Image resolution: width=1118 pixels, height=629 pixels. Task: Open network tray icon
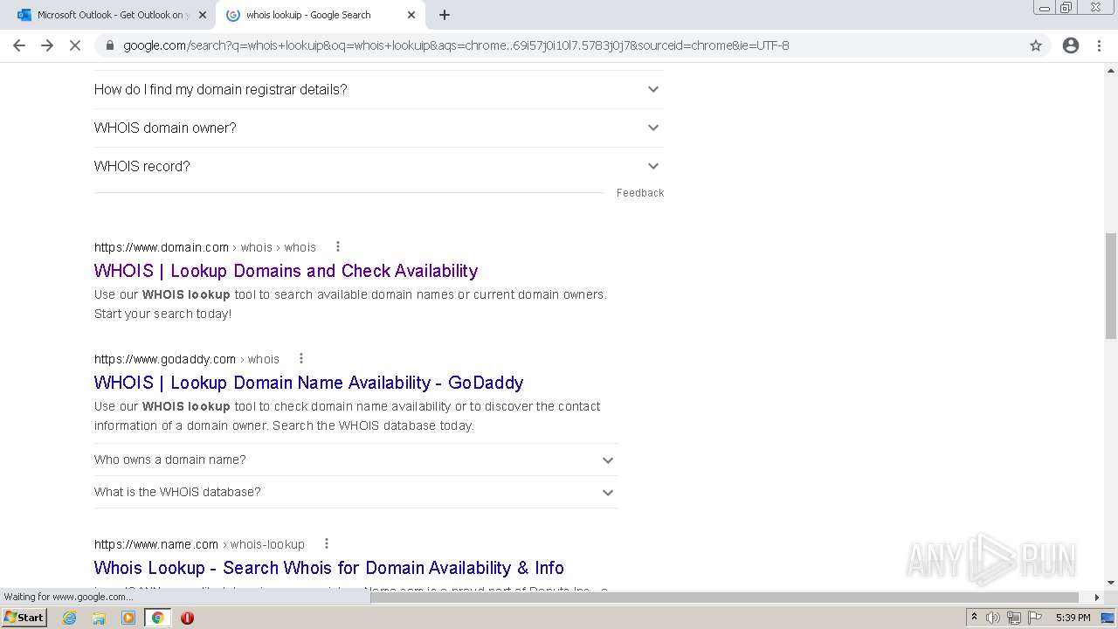pyautogui.click(x=1014, y=618)
